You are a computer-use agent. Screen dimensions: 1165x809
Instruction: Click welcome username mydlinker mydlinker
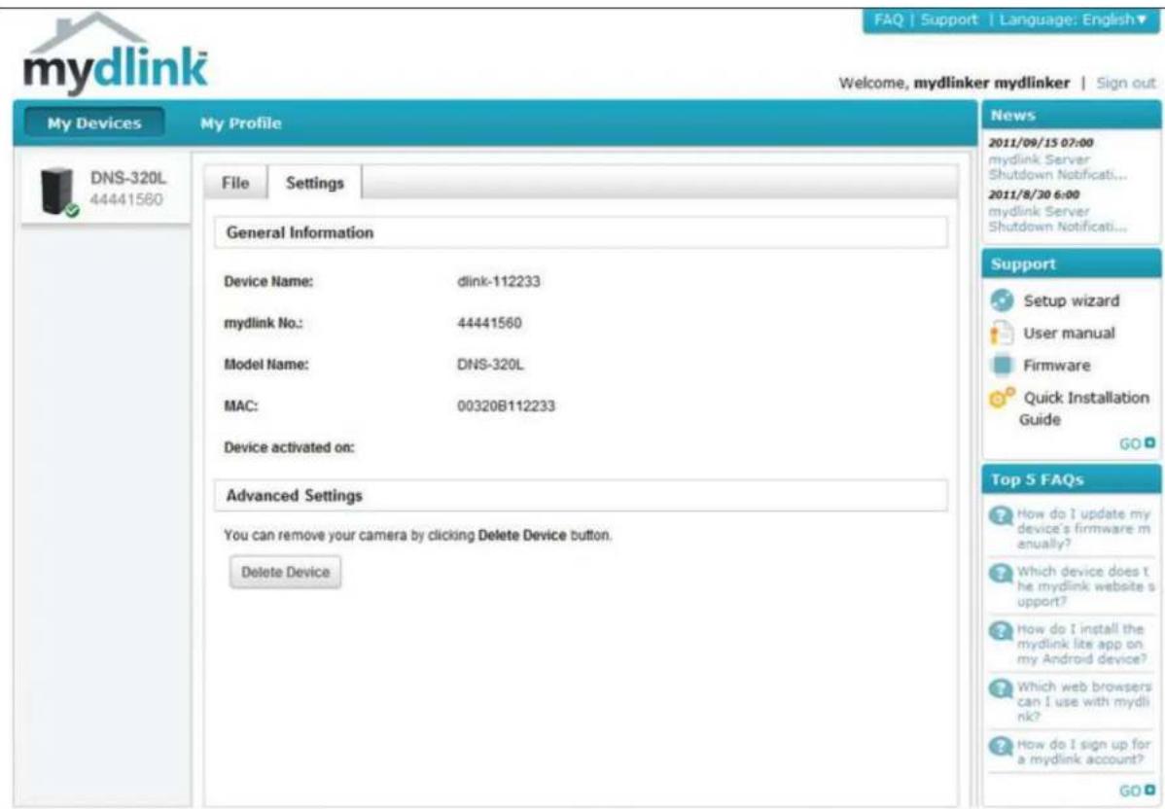point(991,84)
